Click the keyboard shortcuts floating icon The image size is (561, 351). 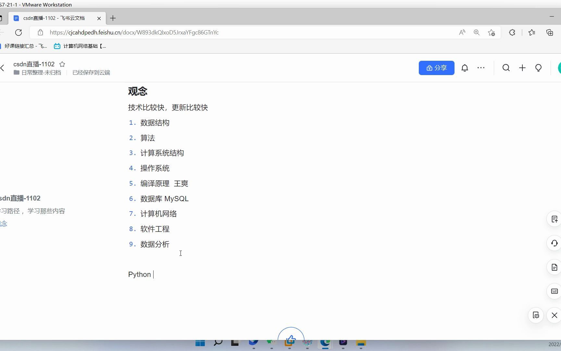554,291
